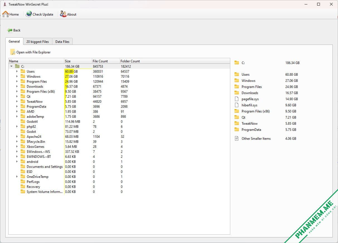Click the C: drive folder icon in tree
338x243 pixels.
tap(17, 66)
